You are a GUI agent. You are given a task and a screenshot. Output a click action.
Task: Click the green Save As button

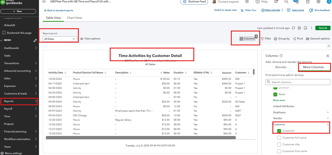323,28
